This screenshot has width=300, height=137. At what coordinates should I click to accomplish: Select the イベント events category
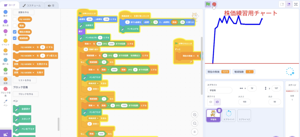6,42
